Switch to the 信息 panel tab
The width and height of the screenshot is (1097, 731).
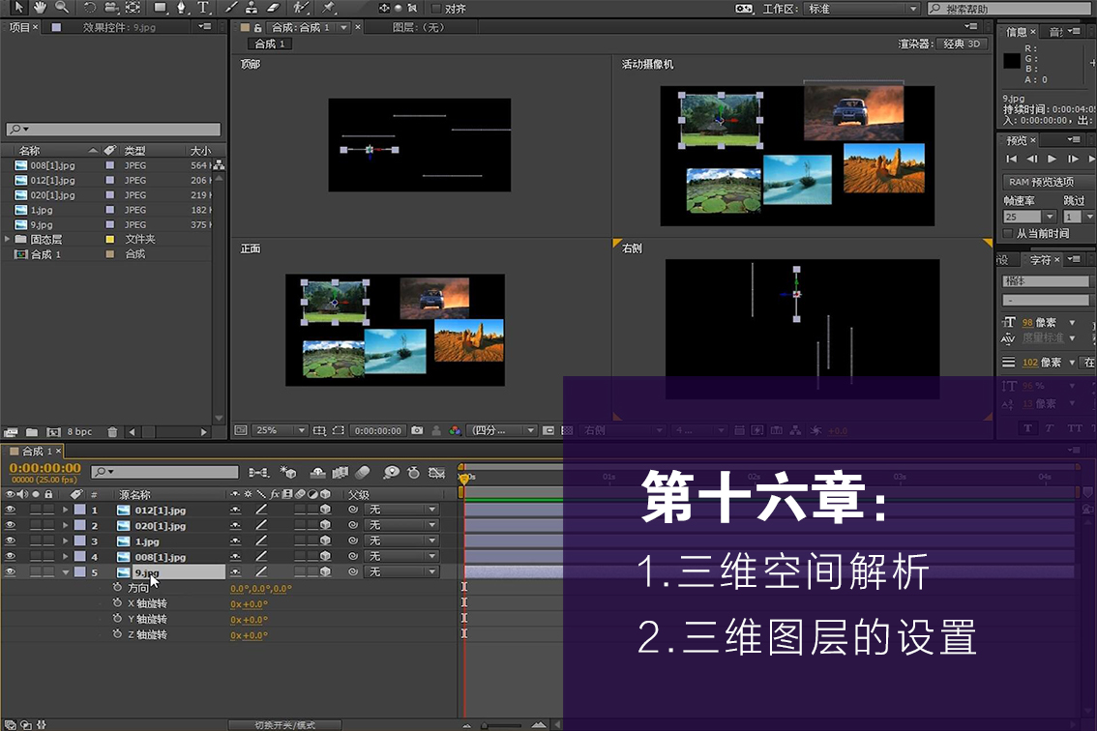coord(1016,32)
